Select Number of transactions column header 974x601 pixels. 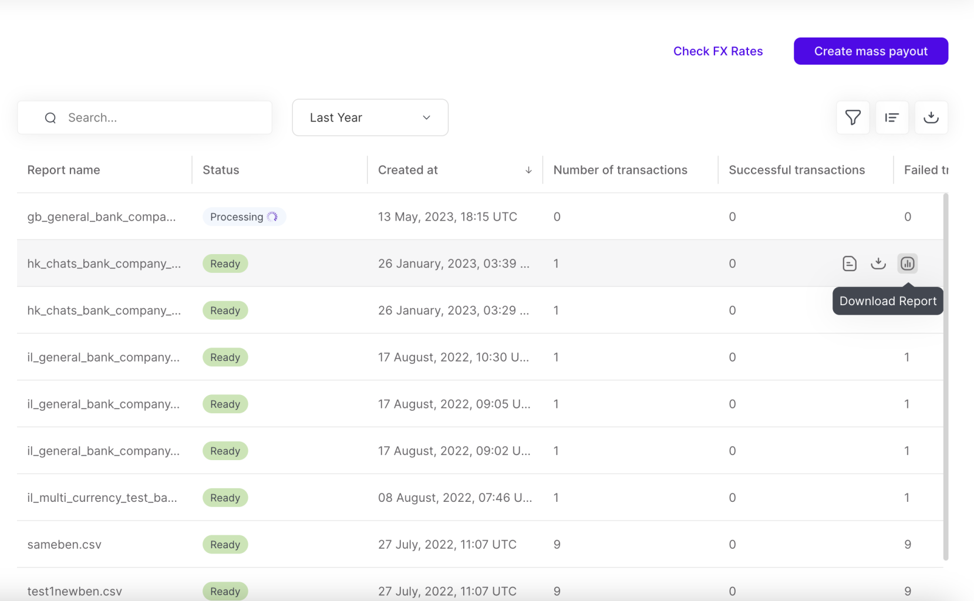(x=620, y=170)
